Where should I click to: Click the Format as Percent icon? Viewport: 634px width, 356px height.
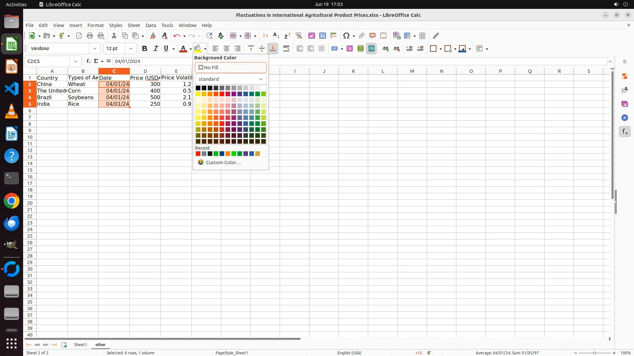click(350, 49)
